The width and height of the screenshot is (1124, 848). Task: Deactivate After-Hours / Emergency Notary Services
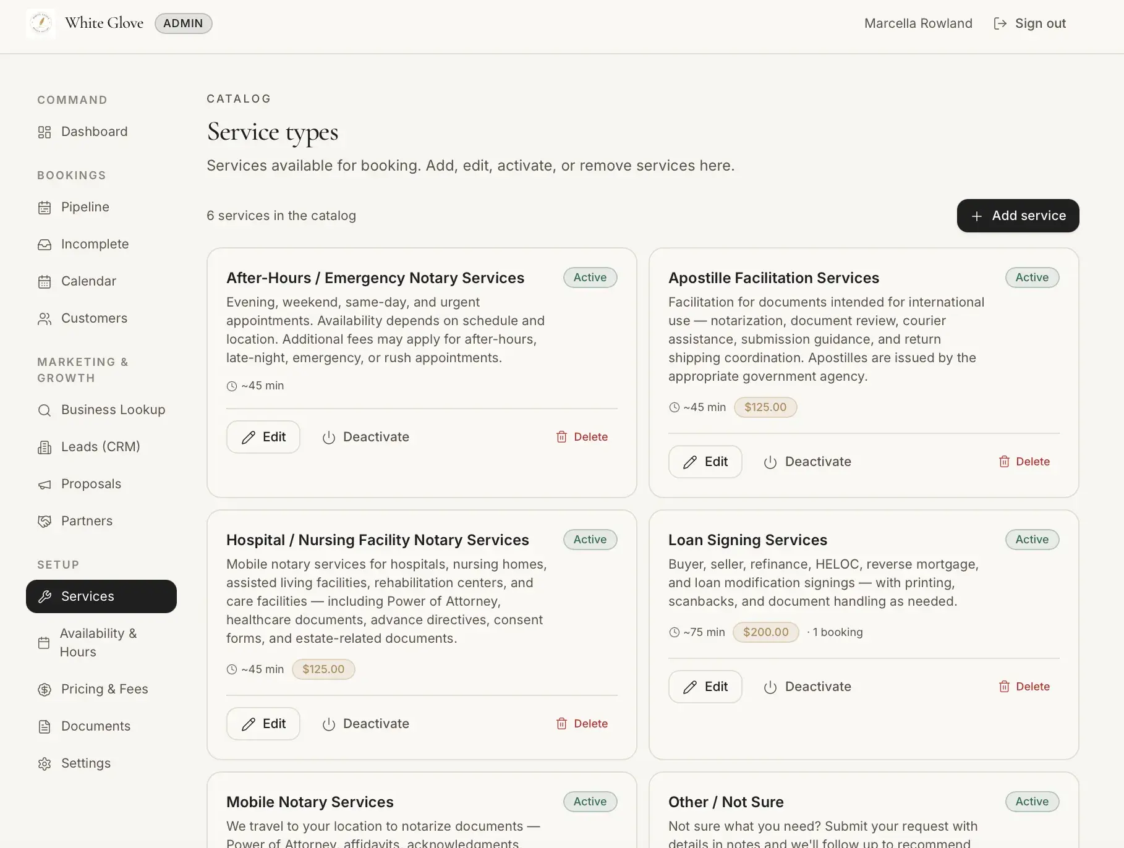365,437
